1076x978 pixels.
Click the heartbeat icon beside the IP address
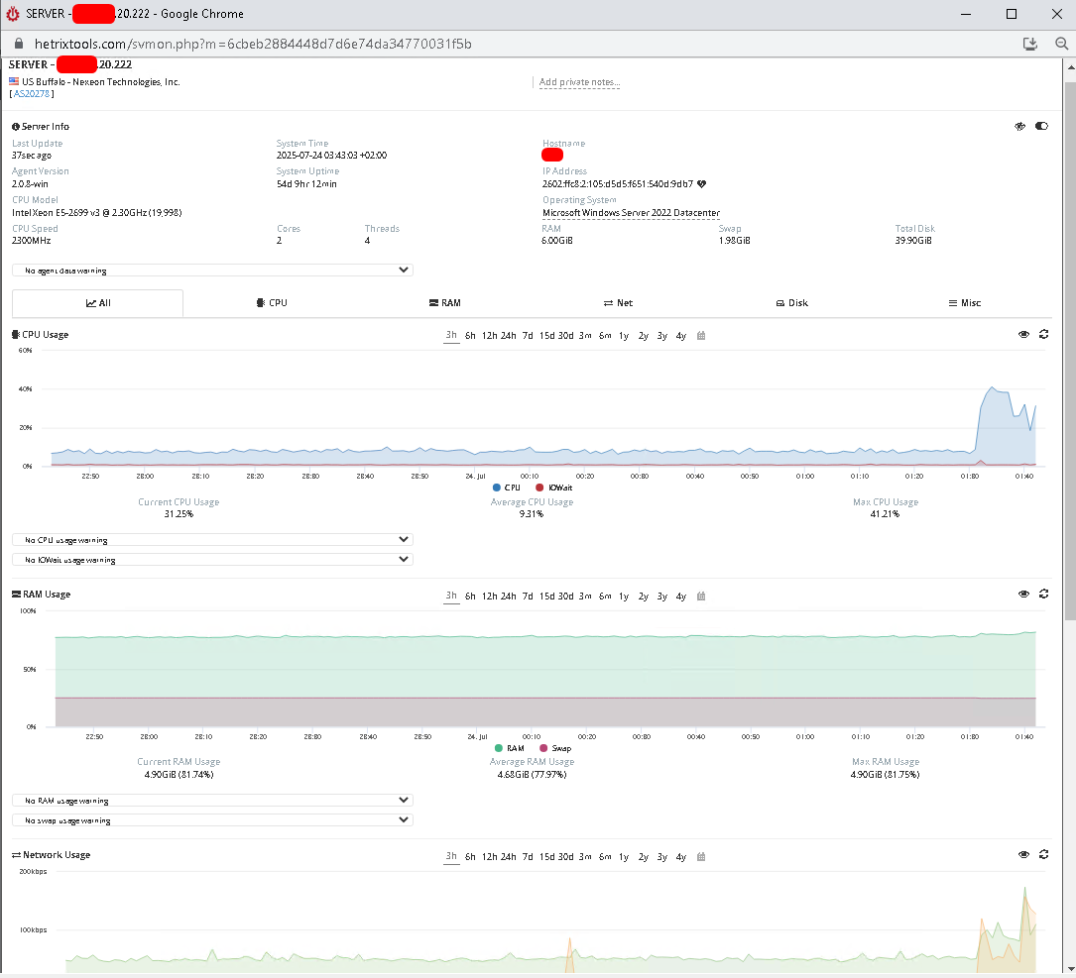(701, 183)
